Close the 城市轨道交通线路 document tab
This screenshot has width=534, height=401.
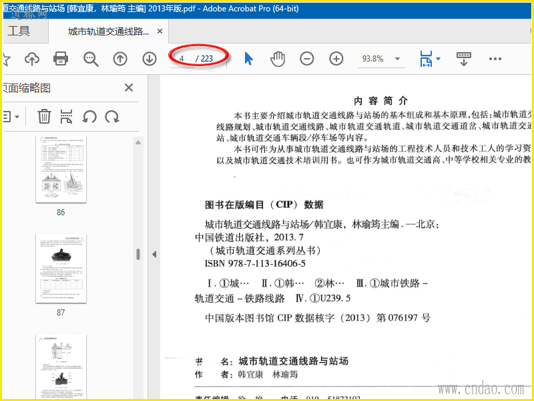[x=160, y=31]
